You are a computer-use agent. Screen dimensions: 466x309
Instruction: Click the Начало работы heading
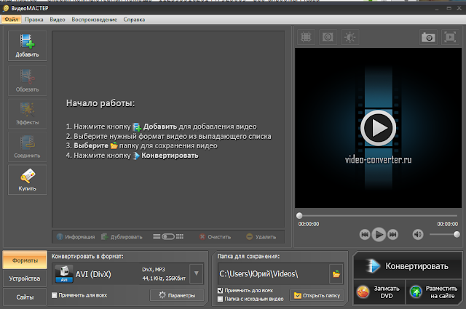tap(100, 103)
